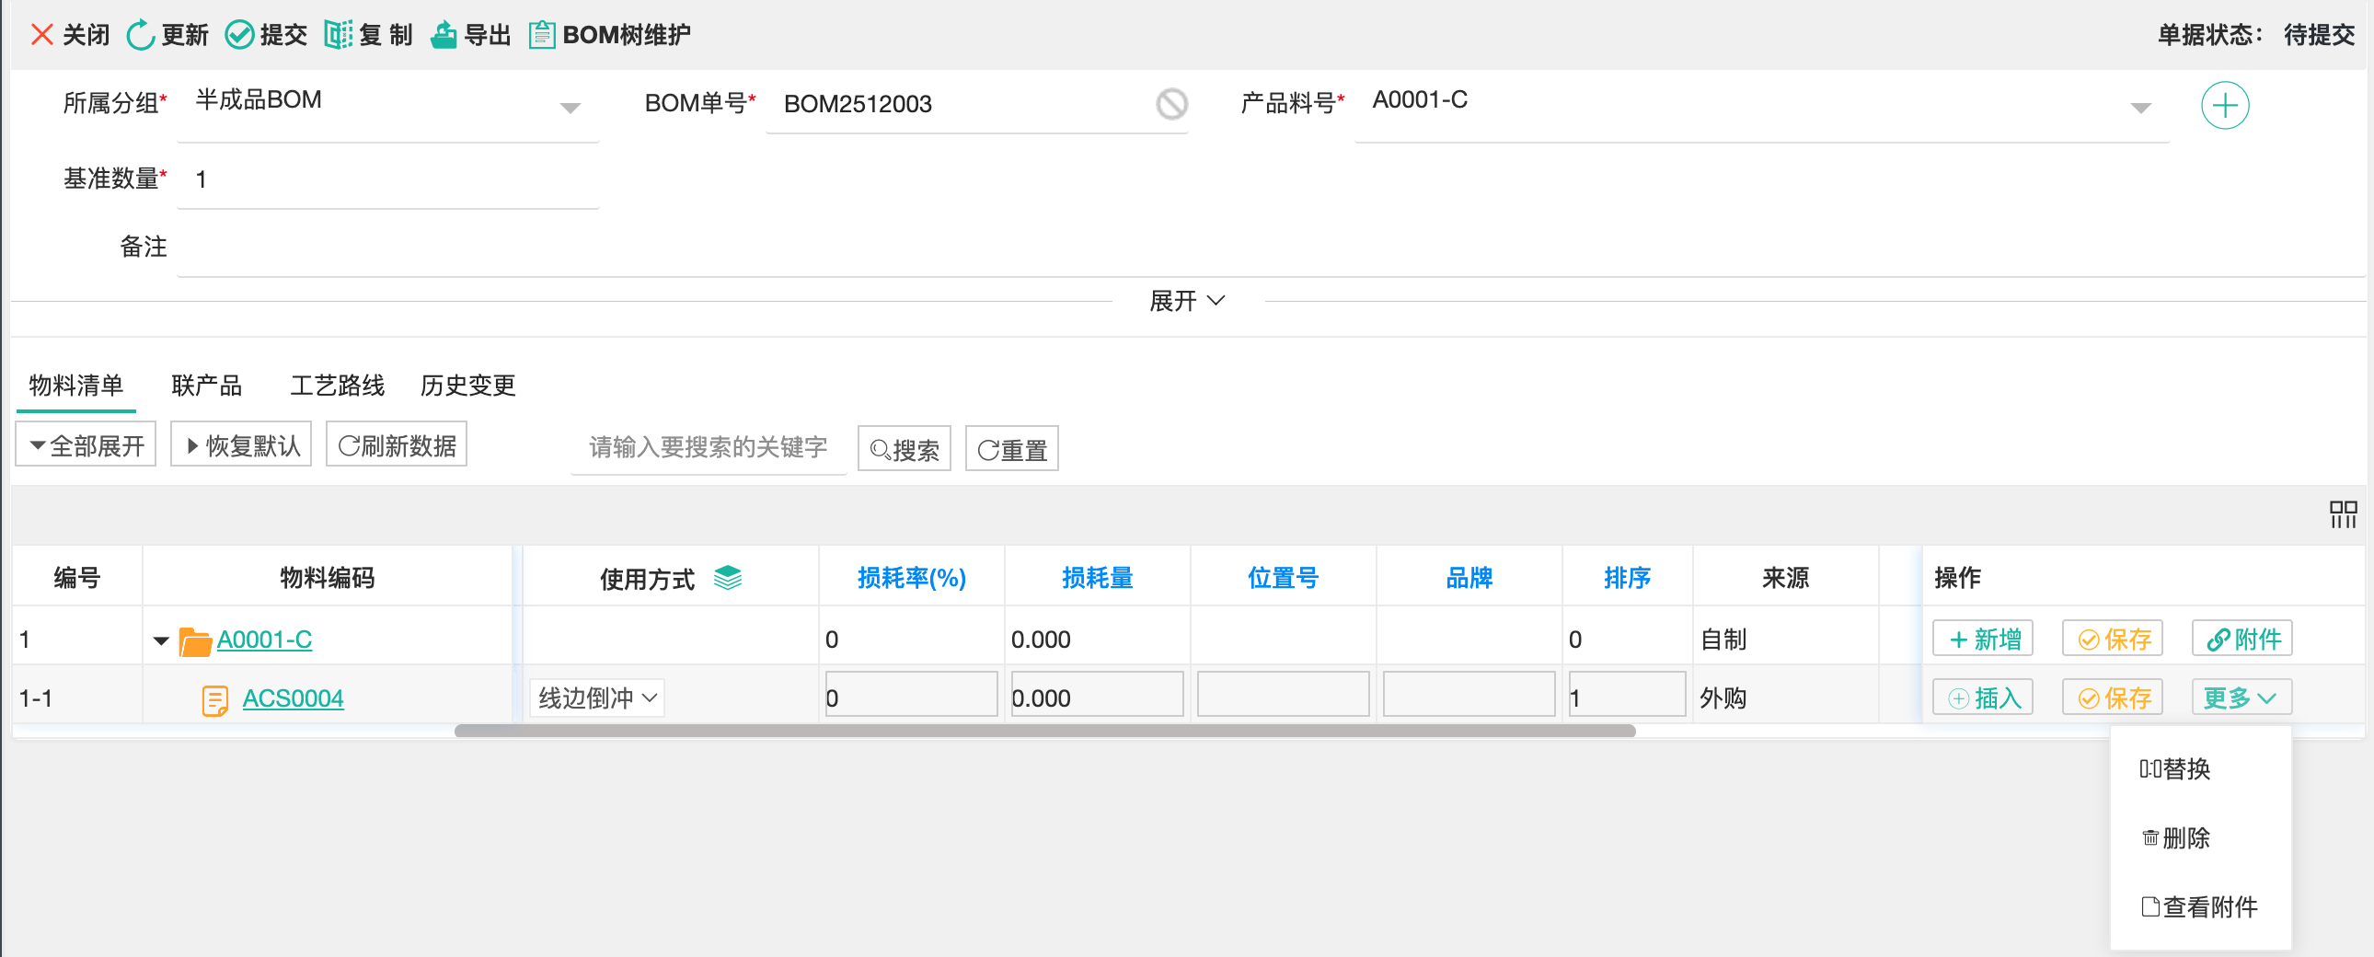Open the 线边倒冲 usage dropdown
This screenshot has height=957, width=2374.
(x=597, y=698)
